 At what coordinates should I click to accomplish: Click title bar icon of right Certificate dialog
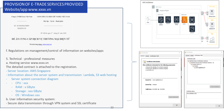(x=185, y=52)
